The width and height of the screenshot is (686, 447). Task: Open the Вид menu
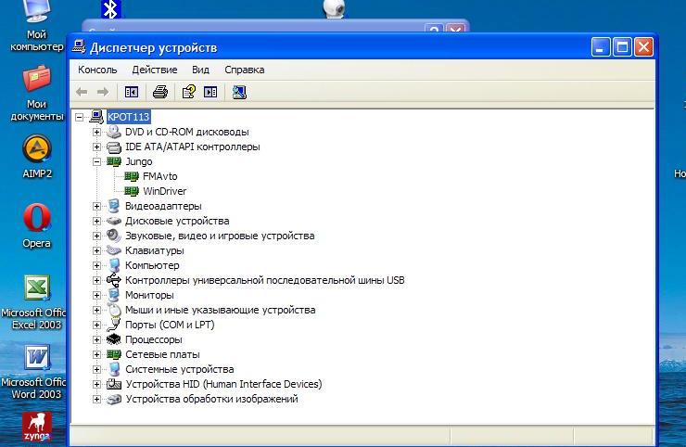tap(200, 70)
